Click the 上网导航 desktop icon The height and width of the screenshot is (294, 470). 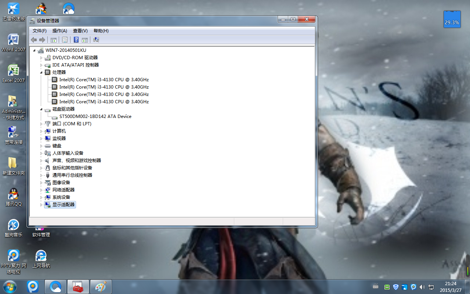tap(41, 259)
